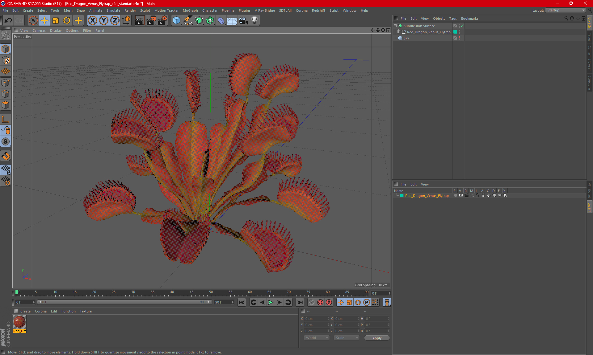Open the MoGraph menu
This screenshot has width=593, height=355.
tap(190, 10)
